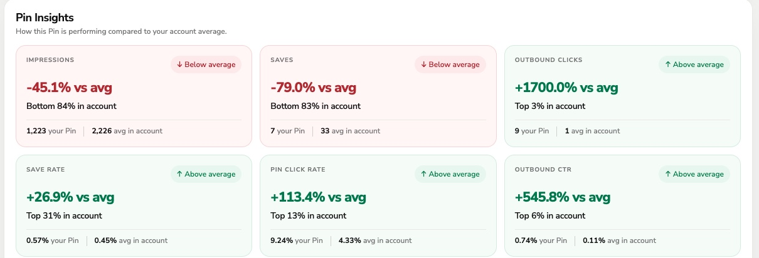The image size is (759, 258).
Task: Click Above average badge on Outbound CTR
Action: click(694, 174)
